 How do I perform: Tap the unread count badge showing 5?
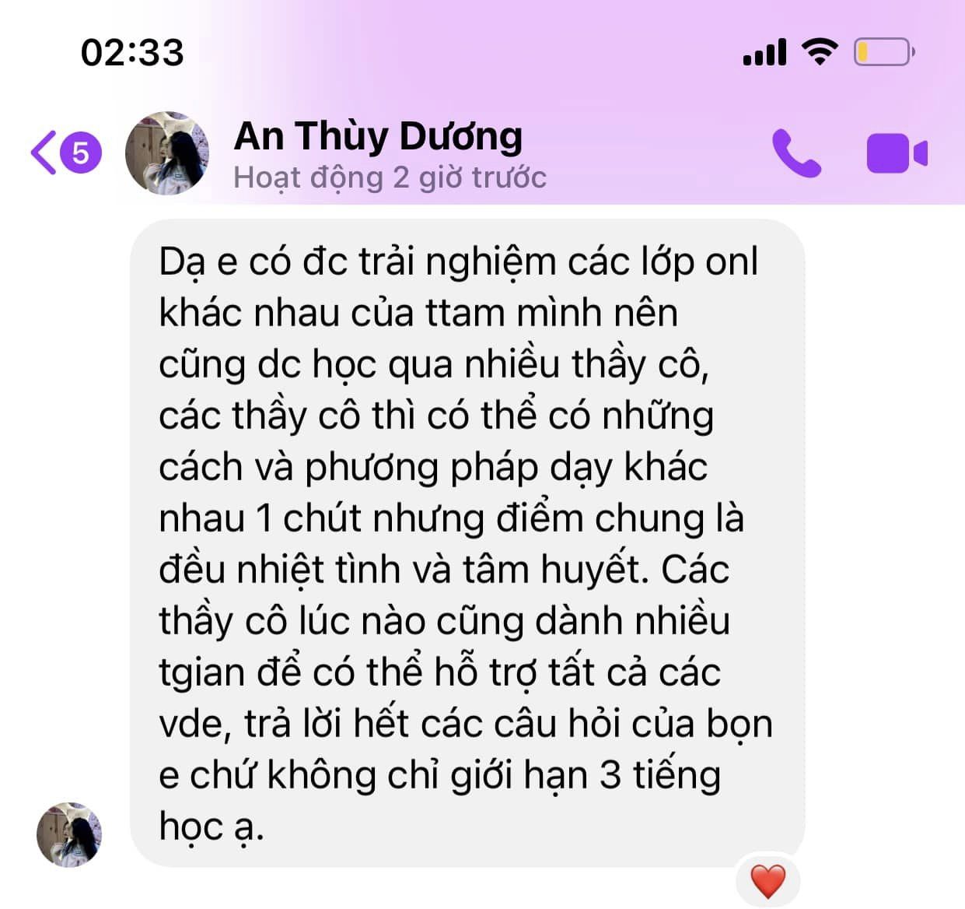[81, 153]
